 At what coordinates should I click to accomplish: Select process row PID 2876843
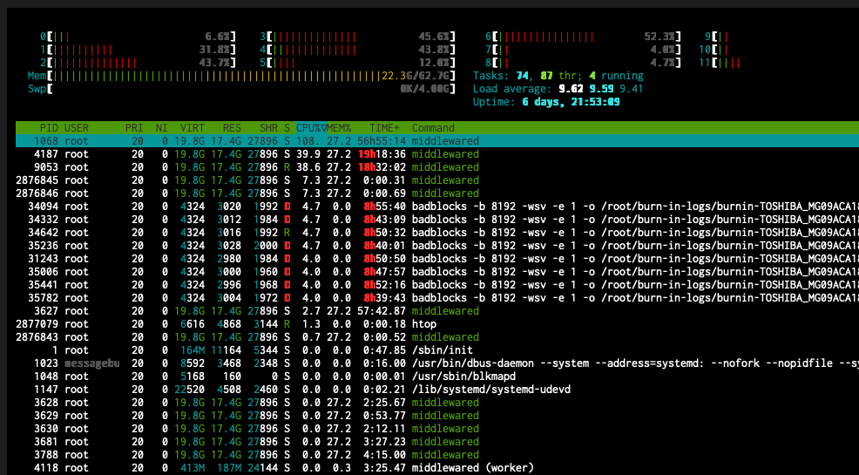point(437,337)
